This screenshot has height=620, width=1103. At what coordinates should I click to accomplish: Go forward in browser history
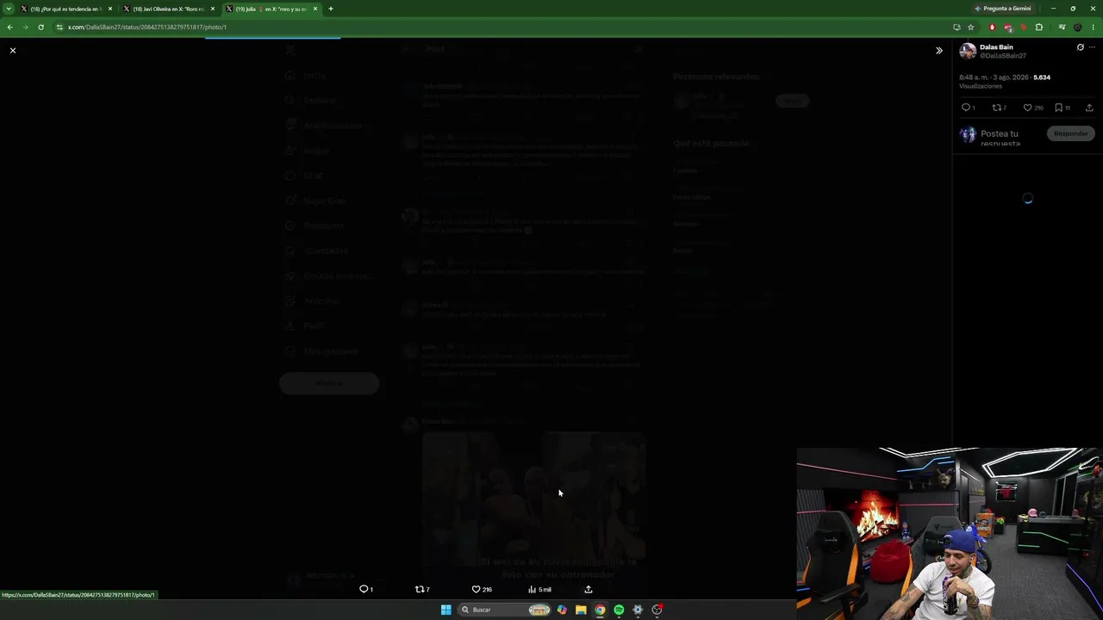point(25,27)
